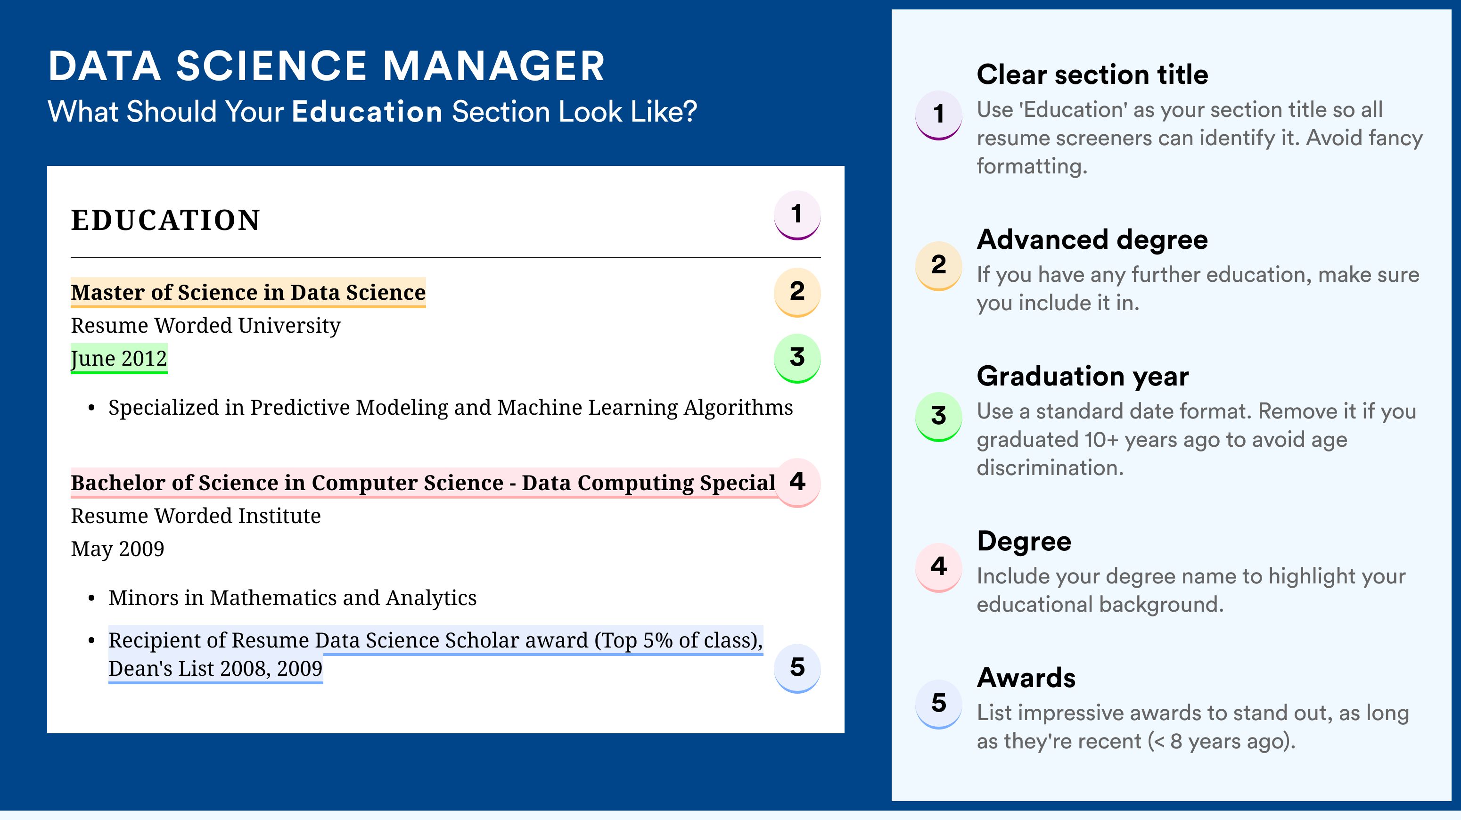Click the DATA SCIENCE MANAGER title

[x=327, y=66]
